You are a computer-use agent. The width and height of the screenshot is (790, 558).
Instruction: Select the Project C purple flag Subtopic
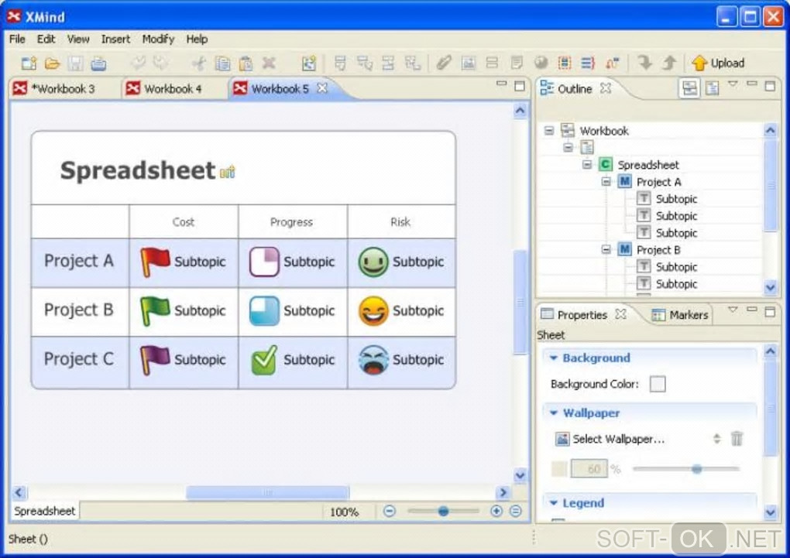(x=183, y=360)
